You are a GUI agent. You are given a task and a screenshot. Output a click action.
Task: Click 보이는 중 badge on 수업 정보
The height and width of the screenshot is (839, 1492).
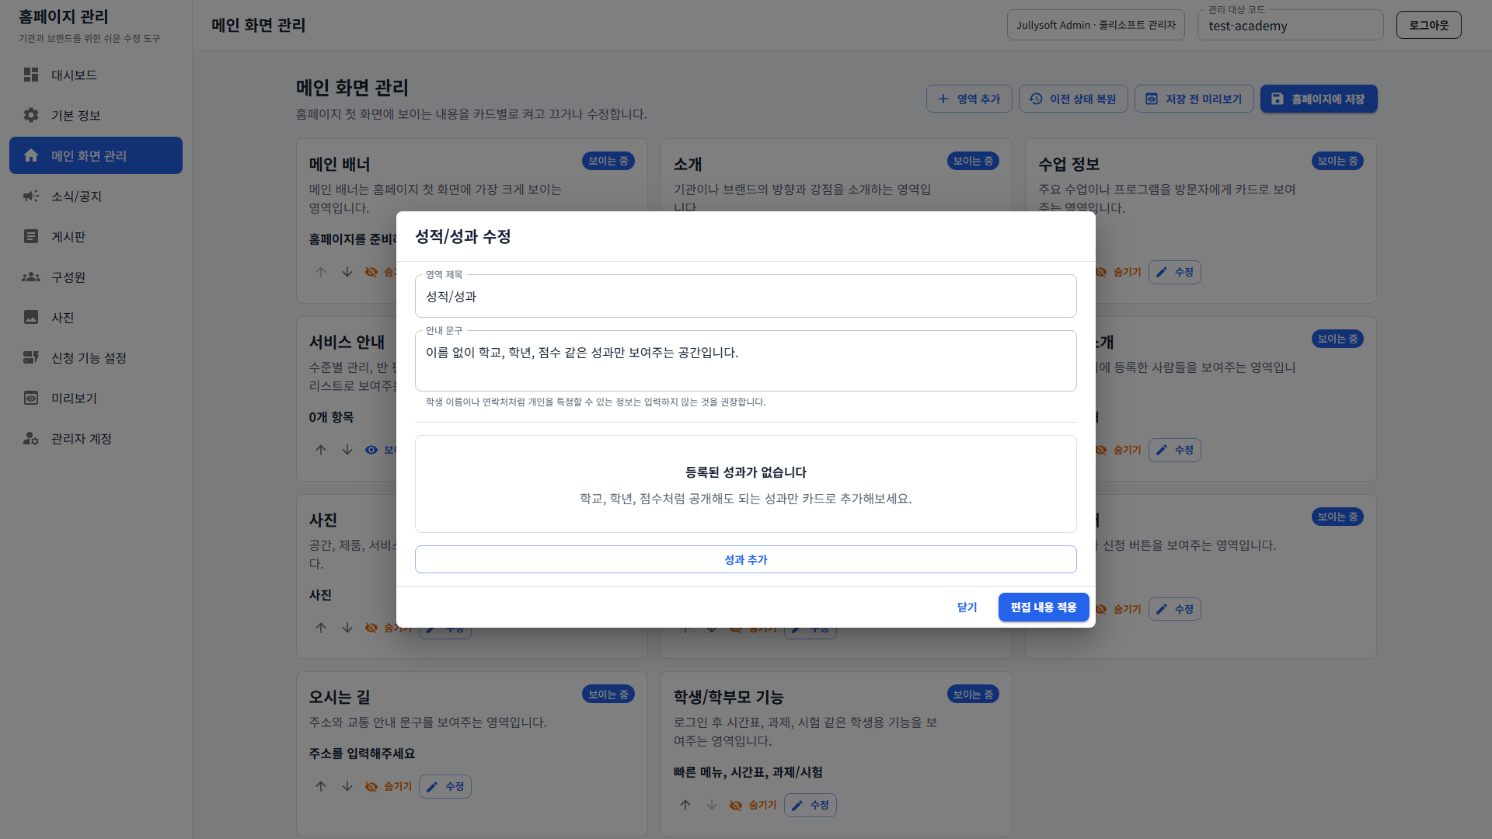tap(1337, 161)
